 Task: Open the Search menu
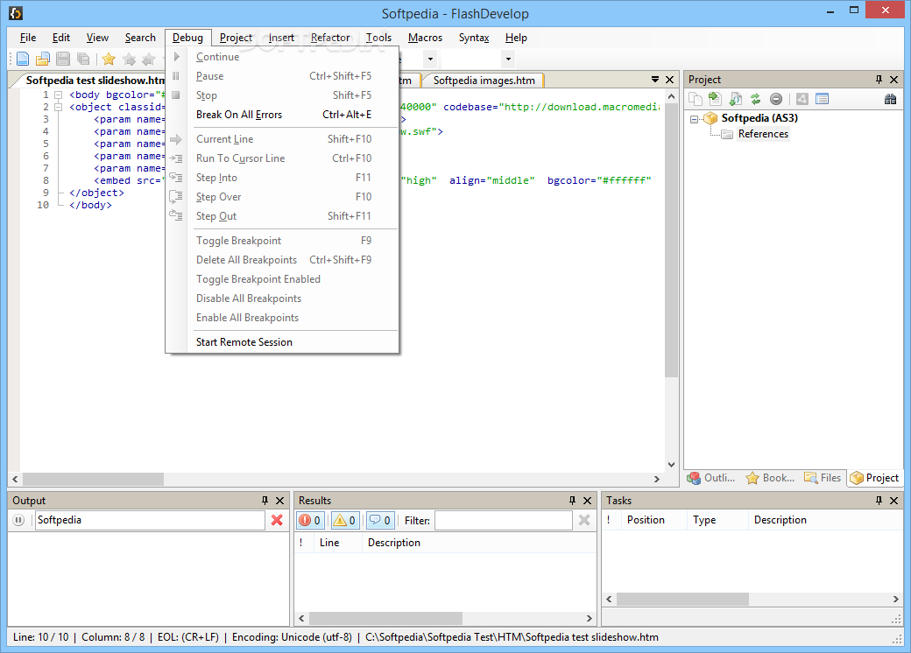coord(140,38)
